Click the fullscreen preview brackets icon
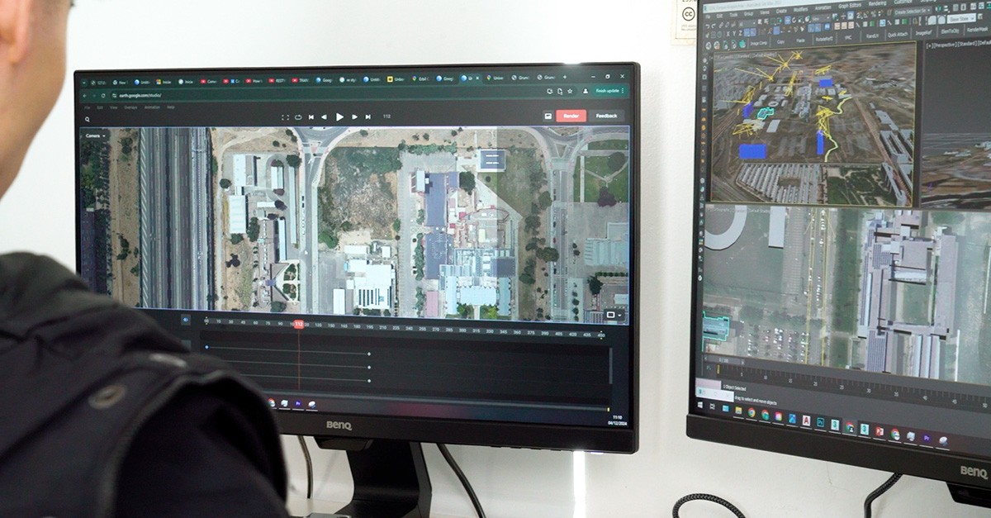 (x=285, y=117)
